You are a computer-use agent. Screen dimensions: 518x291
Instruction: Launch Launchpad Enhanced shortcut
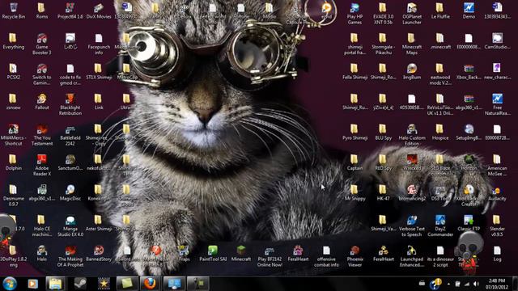(412, 256)
